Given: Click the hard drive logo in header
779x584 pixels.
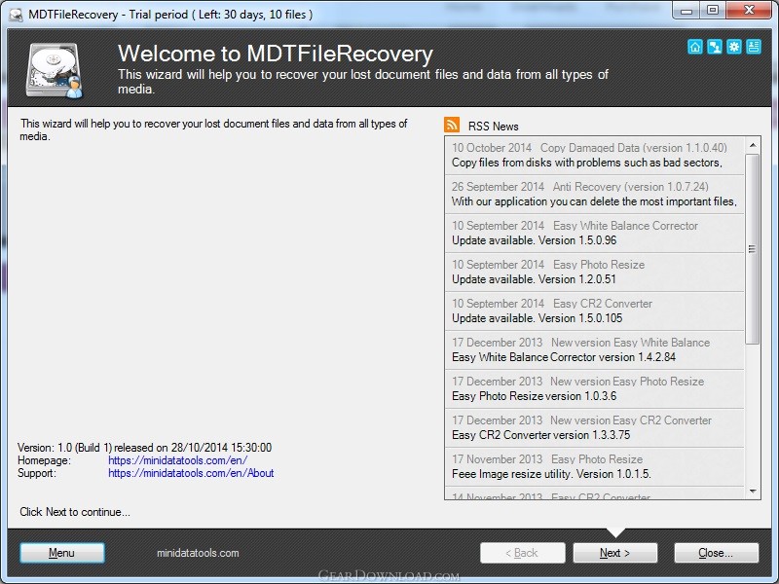Looking at the screenshot, I should (55, 70).
